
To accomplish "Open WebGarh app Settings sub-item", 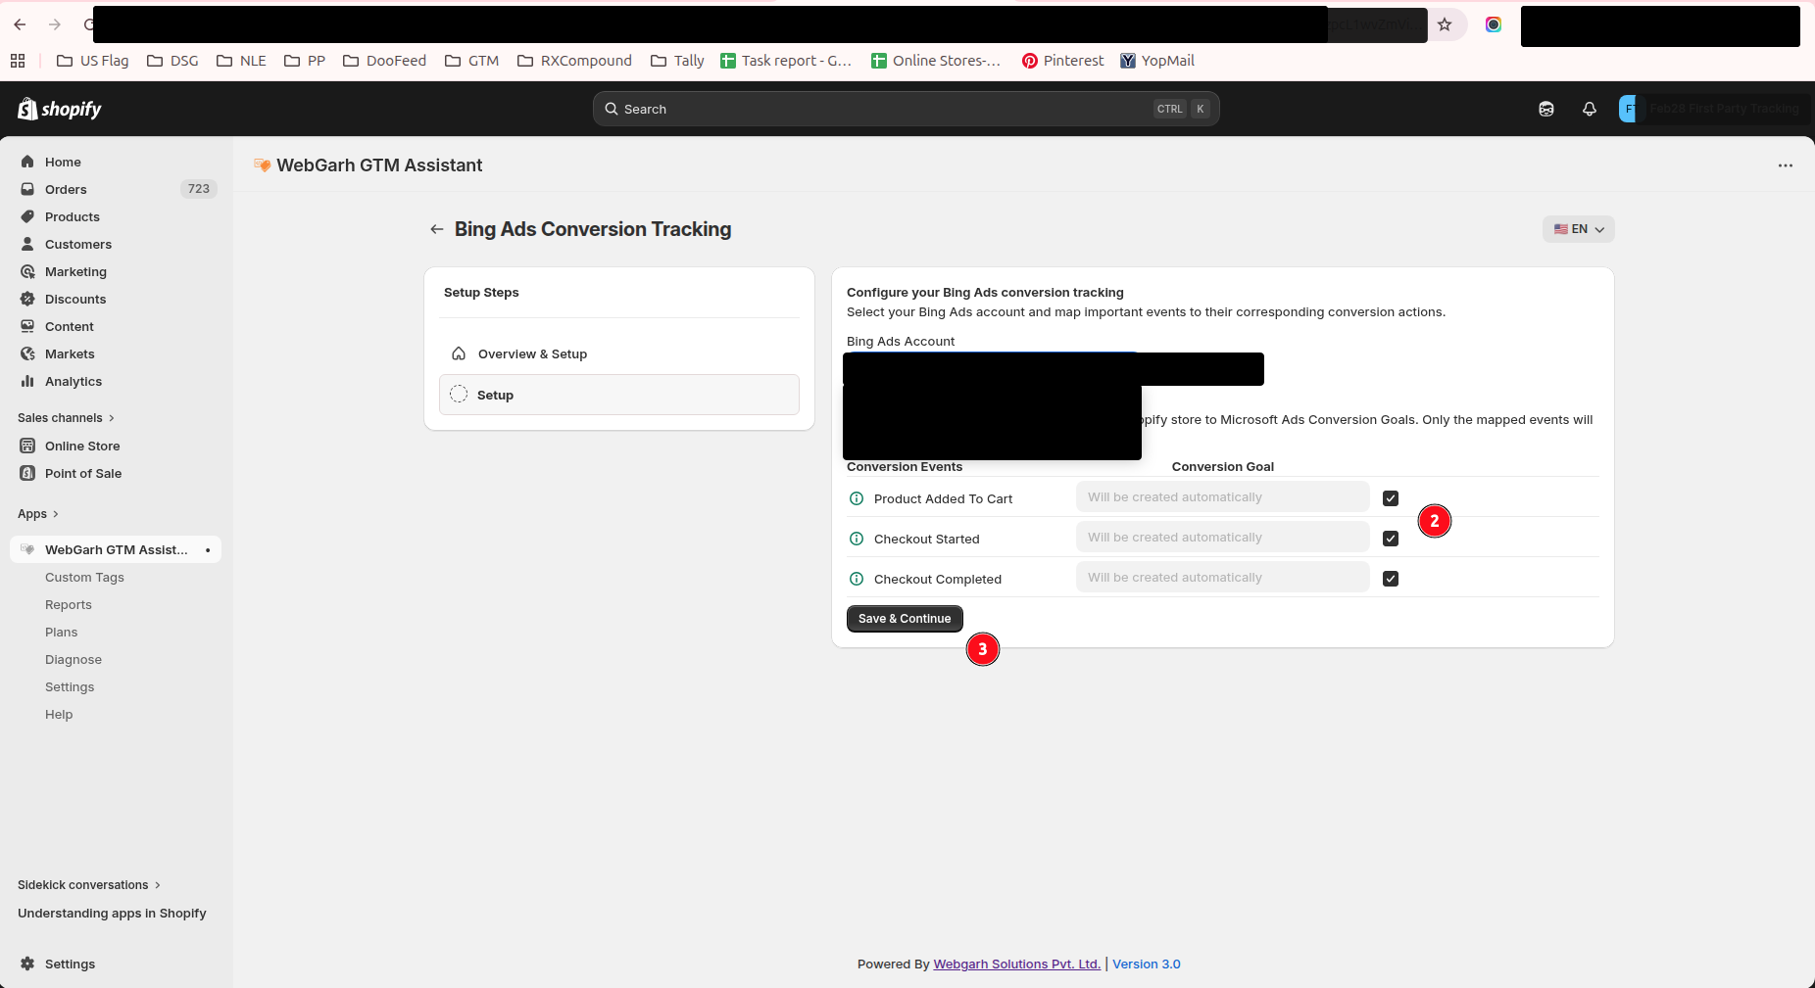I will click(70, 686).
